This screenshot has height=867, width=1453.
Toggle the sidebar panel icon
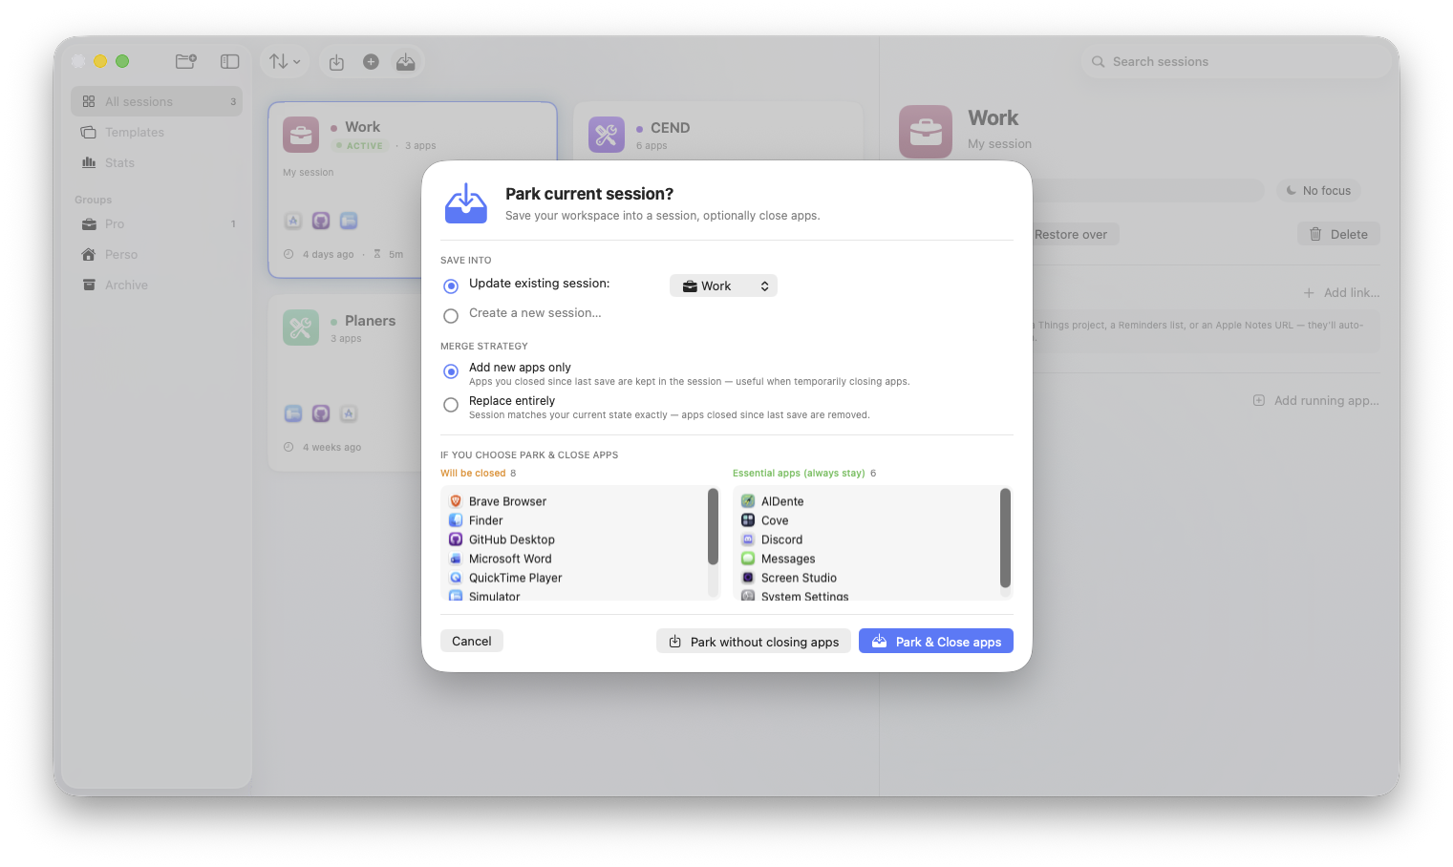[229, 61]
